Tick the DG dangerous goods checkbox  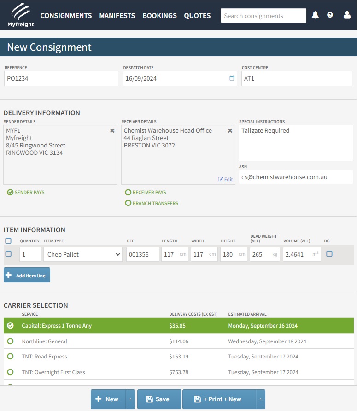click(329, 254)
